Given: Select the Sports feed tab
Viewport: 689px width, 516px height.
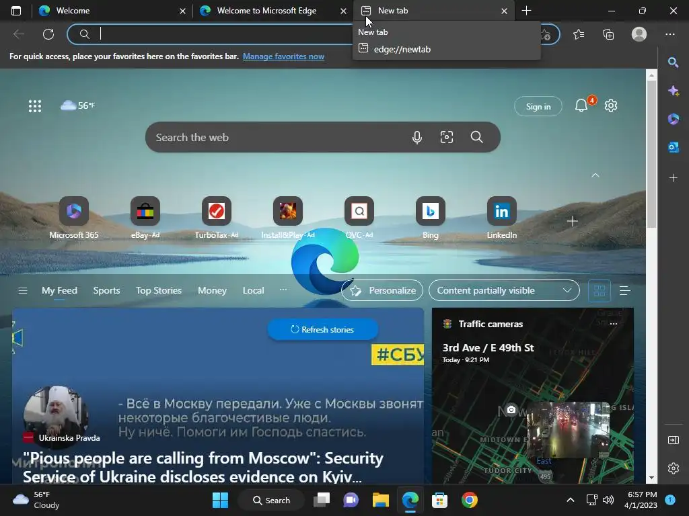Looking at the screenshot, I should tap(106, 290).
